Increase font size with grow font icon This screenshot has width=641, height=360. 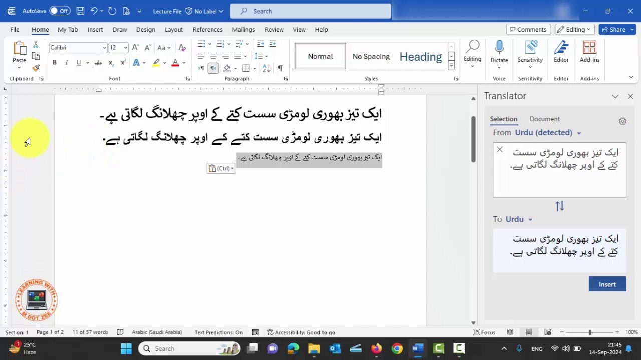[135, 47]
